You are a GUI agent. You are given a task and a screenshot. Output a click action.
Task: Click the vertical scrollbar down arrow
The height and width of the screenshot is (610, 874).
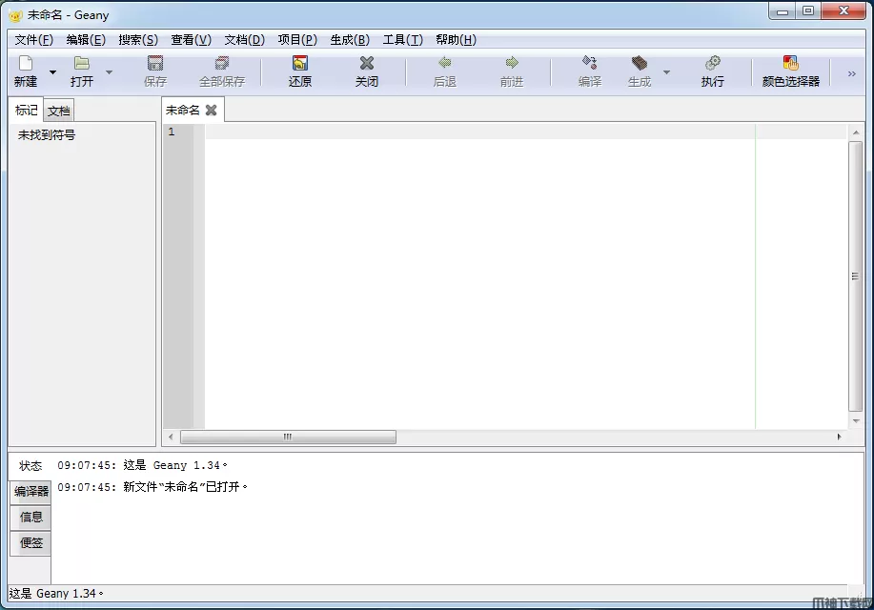[856, 421]
